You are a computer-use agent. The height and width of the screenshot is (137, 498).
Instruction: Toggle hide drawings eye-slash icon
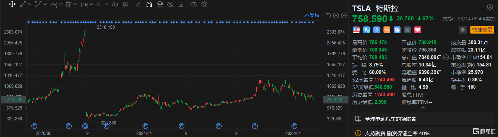(170, 4)
